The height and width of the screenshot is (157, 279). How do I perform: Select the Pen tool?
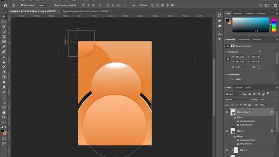[4, 92]
